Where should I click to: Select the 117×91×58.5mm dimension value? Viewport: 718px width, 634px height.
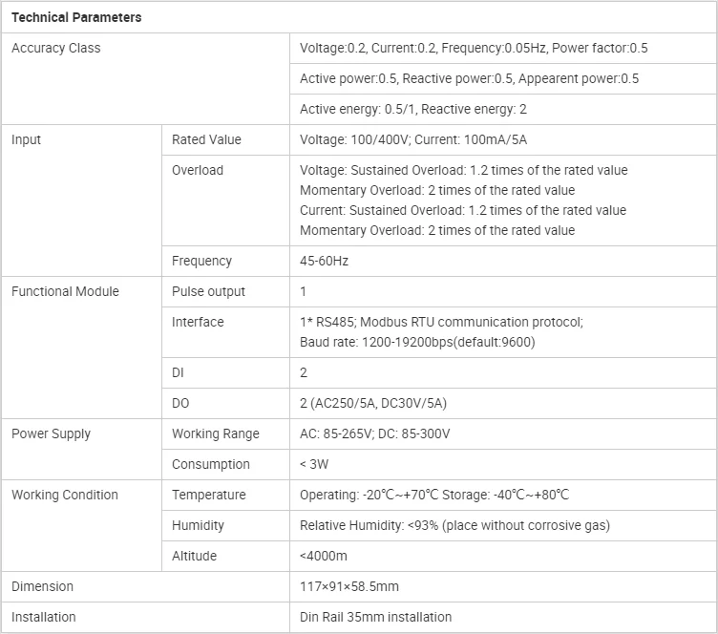point(349,586)
